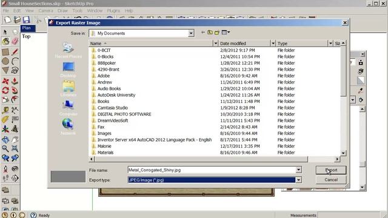Viewport: 388px width, 218px height.
Task: Select the Protractor tool
Action: click(5, 120)
